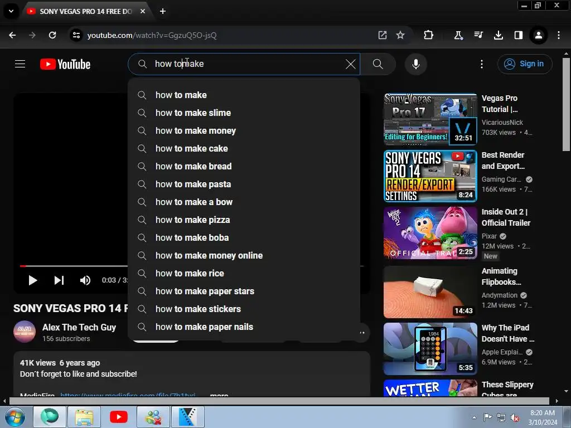Choose suggestion 'how to make pasta'
Screen dimensions: 571x428
coord(244,184)
